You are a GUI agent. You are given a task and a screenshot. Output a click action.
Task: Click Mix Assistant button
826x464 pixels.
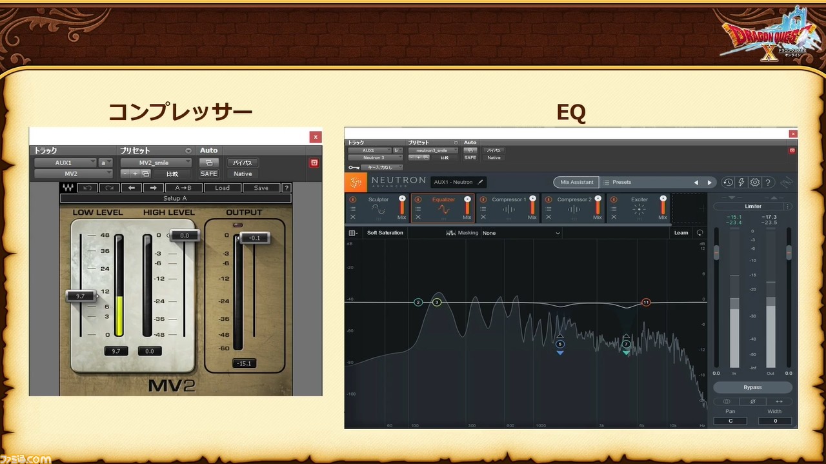576,183
